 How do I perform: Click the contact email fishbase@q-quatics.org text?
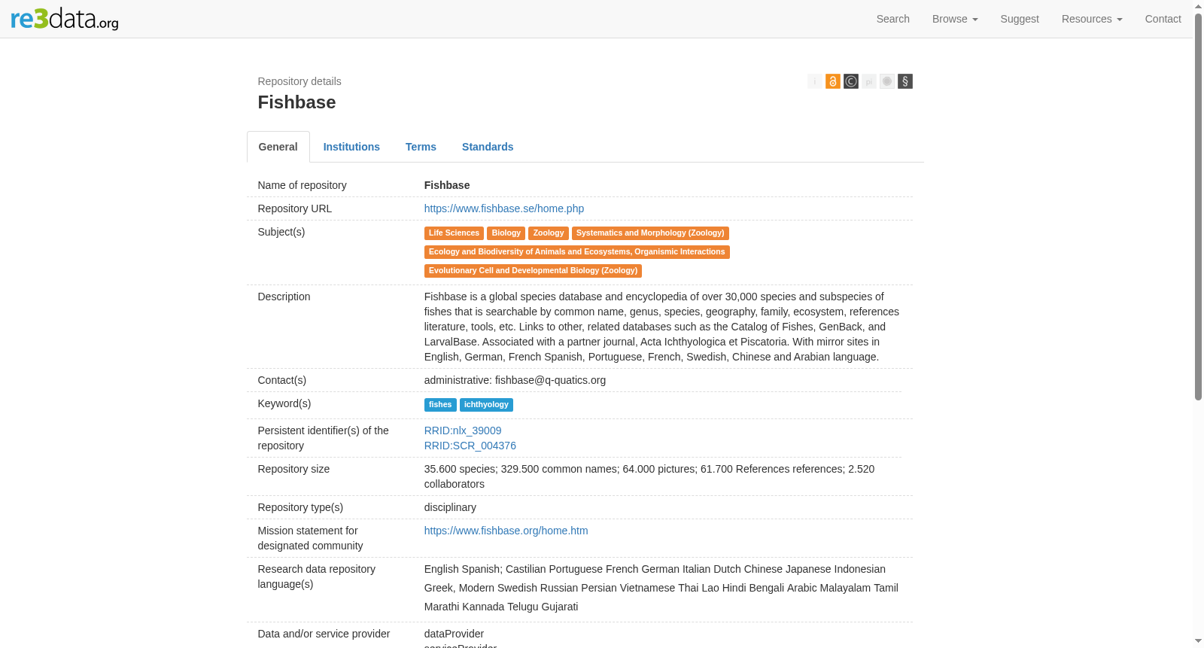click(x=550, y=380)
